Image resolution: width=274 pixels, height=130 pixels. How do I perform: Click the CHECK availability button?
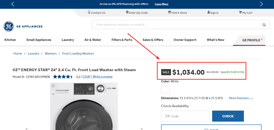point(228,116)
